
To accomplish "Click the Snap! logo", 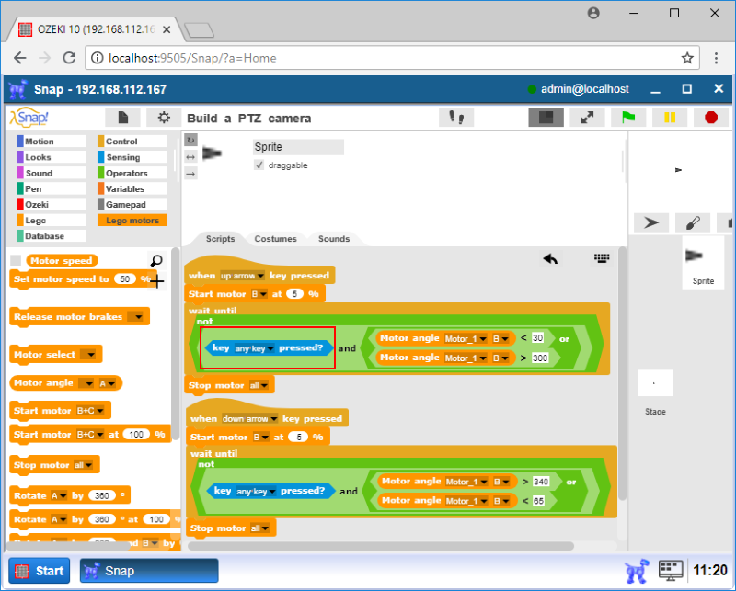I will coord(29,118).
